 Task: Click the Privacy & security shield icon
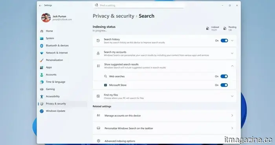click(42, 104)
